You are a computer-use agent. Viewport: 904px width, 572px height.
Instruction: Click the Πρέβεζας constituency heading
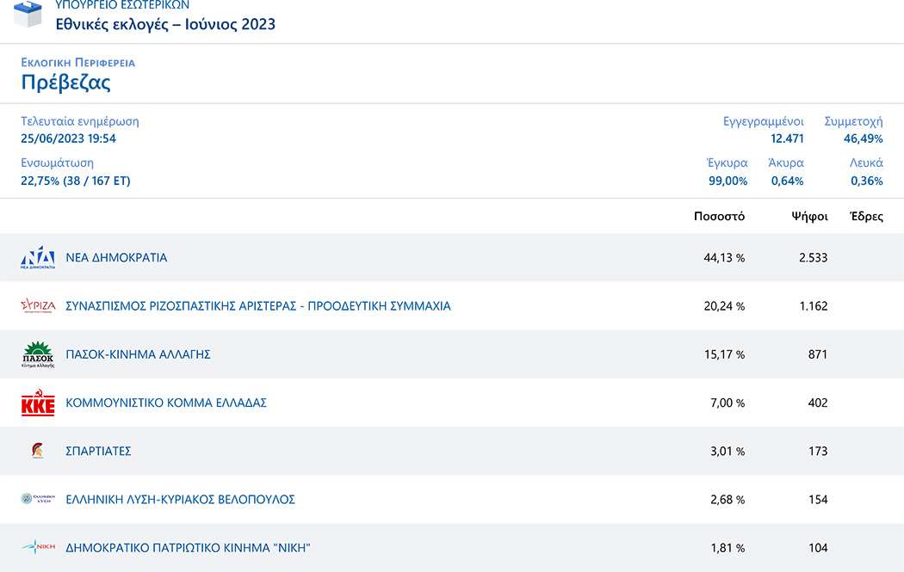click(65, 83)
